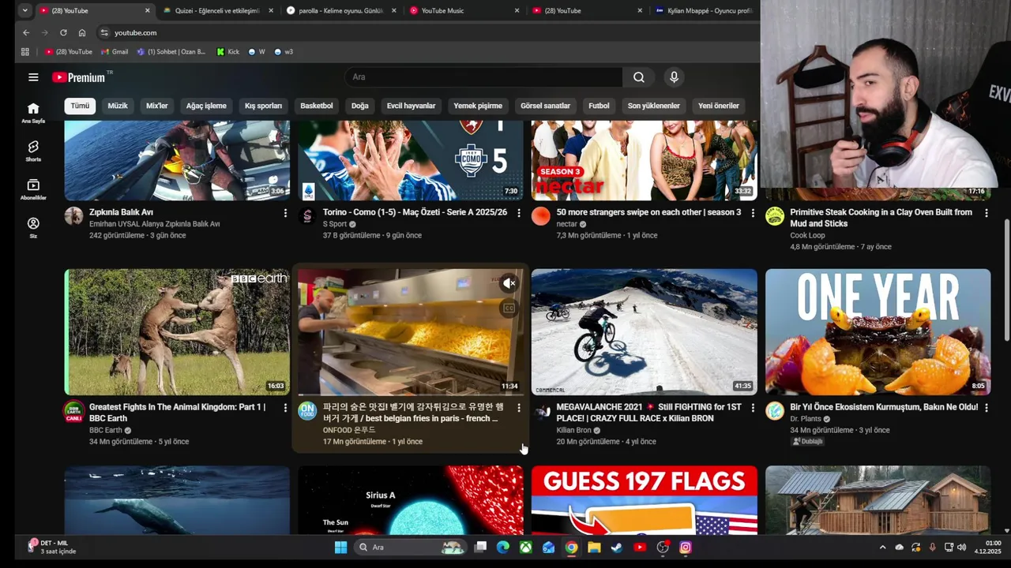Image resolution: width=1011 pixels, height=568 pixels.
Task: Open GUESS 197 FLAGS video thumbnail
Action: click(645, 500)
